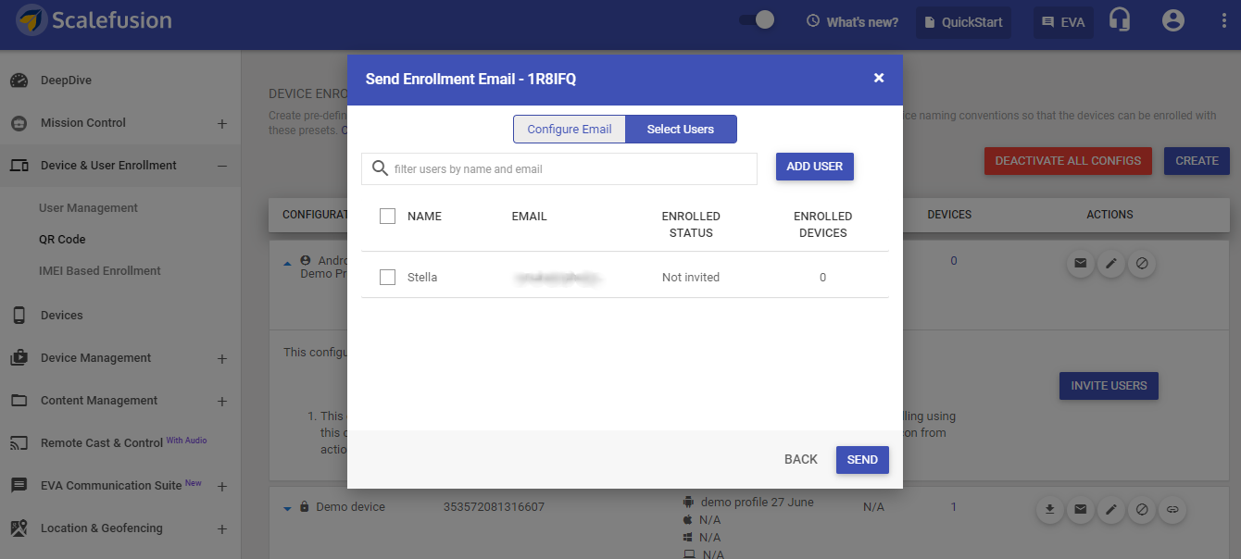Click the Scalefusion logo icon
This screenshot has width=1241, height=559.
(x=32, y=20)
